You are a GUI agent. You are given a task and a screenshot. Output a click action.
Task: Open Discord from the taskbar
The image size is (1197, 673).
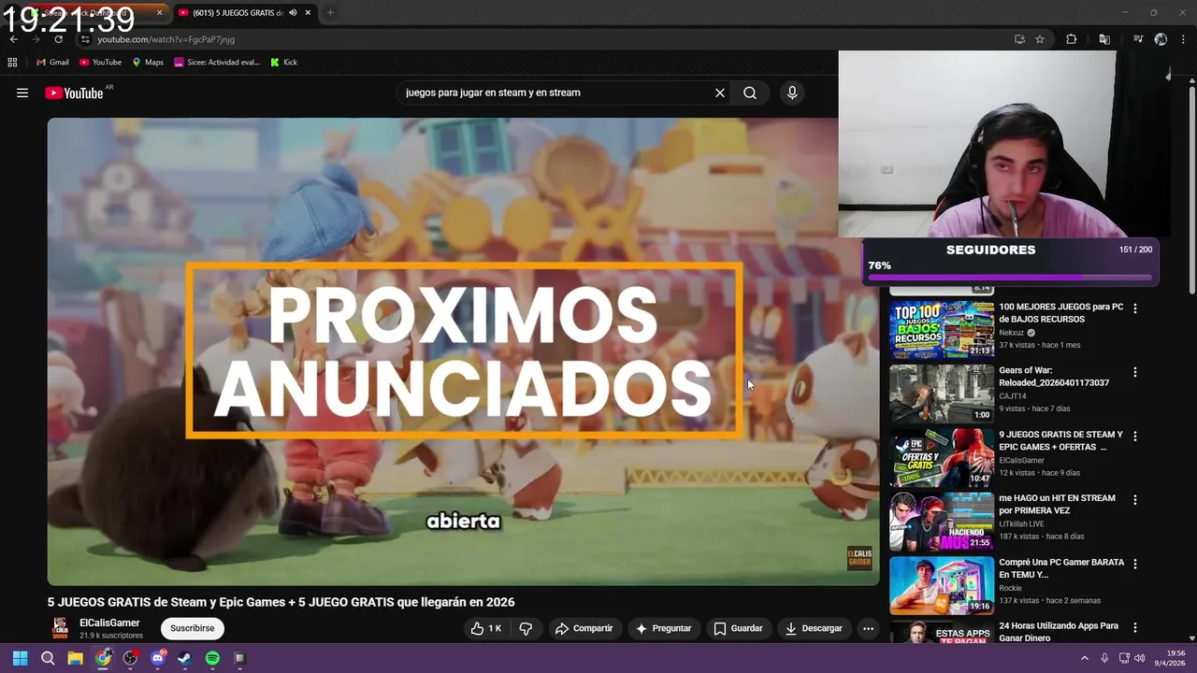(158, 658)
